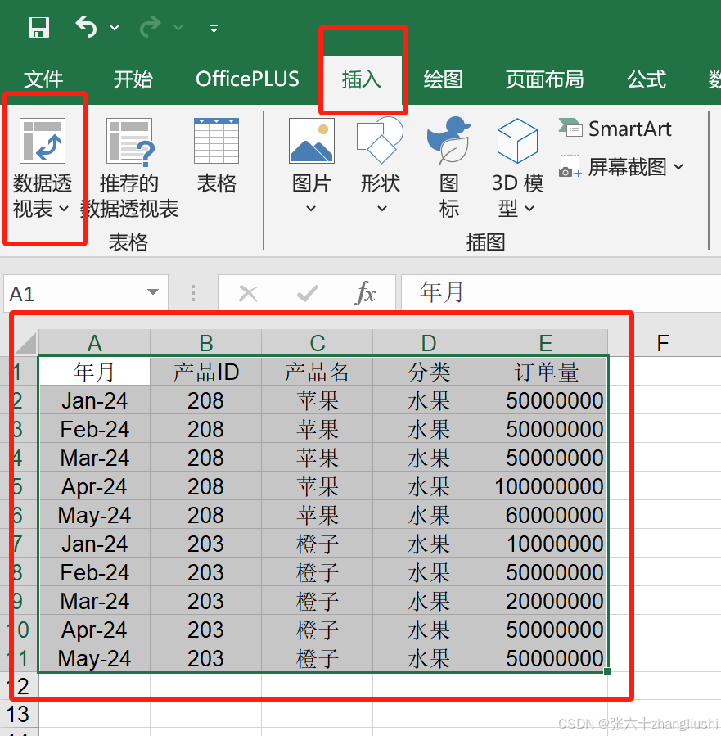This screenshot has height=736, width=721.
Task: Select column C header
Action: [x=317, y=343]
